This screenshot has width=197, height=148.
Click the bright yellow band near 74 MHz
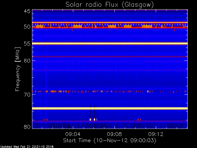click(110, 108)
